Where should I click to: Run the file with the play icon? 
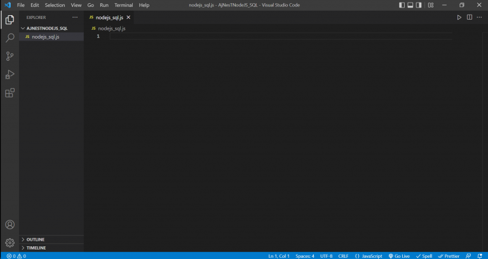point(459,17)
